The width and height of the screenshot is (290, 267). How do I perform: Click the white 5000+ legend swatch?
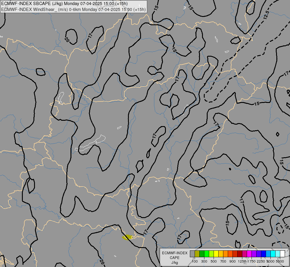[283, 254]
